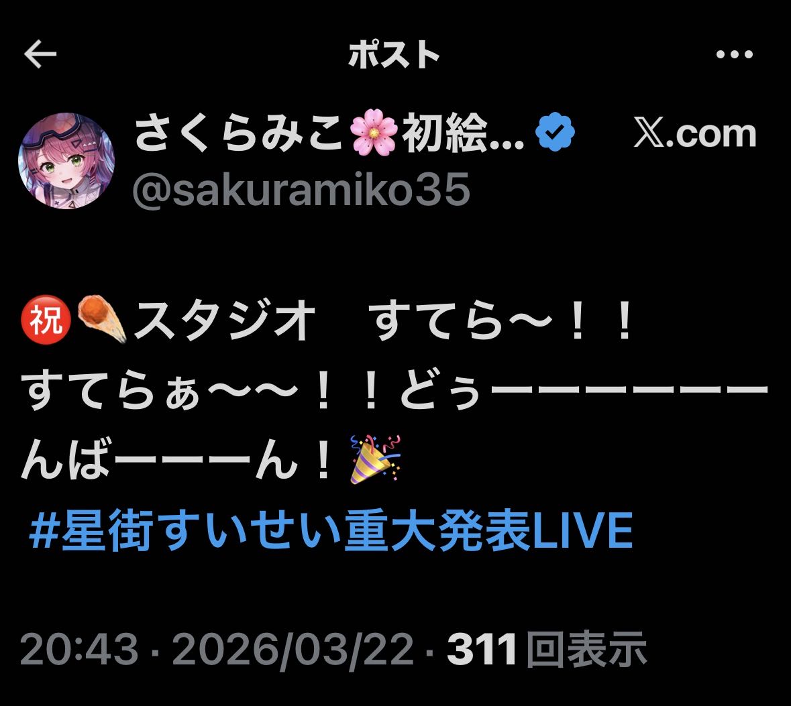The image size is (791, 706).
Task: Click the すてらぁ〜〜 post text line
Action: coord(394,390)
